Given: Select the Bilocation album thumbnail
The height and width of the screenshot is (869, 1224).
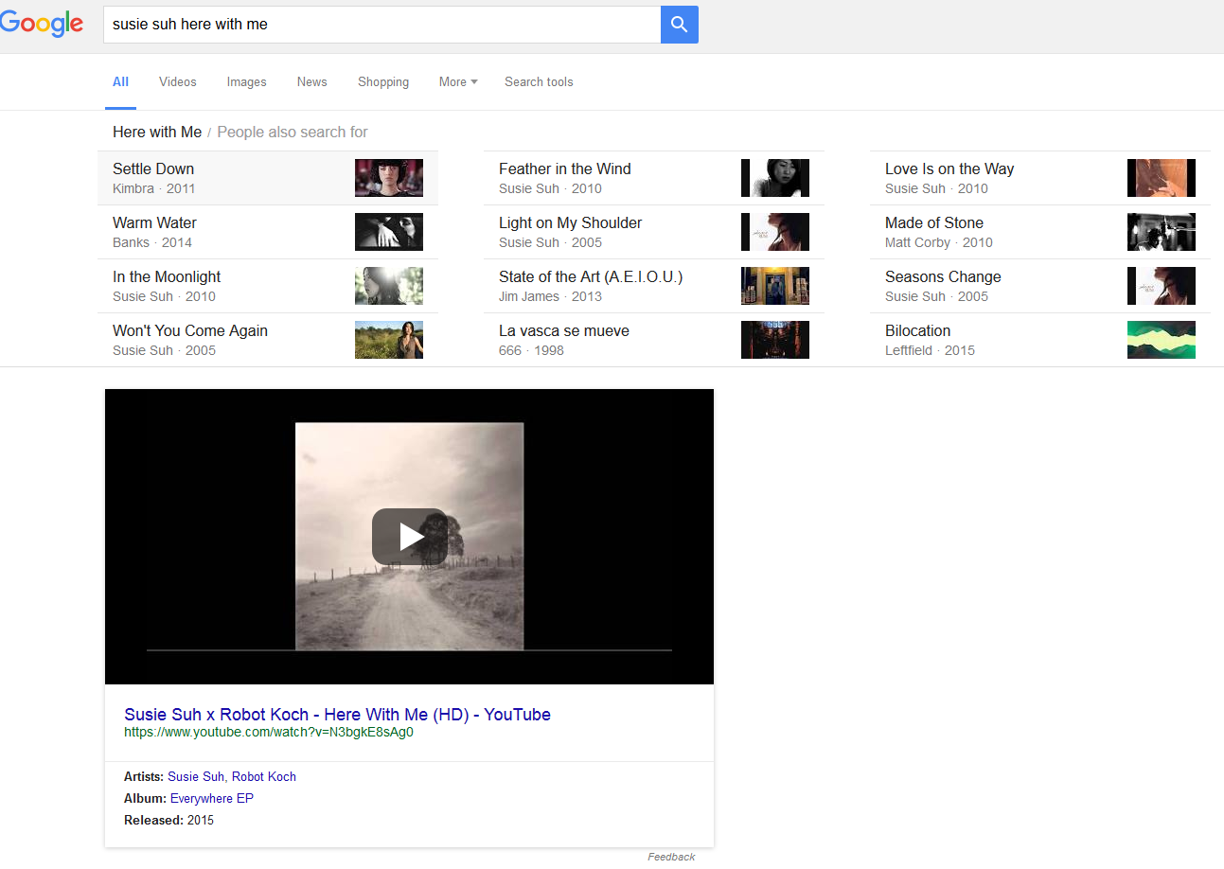Looking at the screenshot, I should [1161, 340].
